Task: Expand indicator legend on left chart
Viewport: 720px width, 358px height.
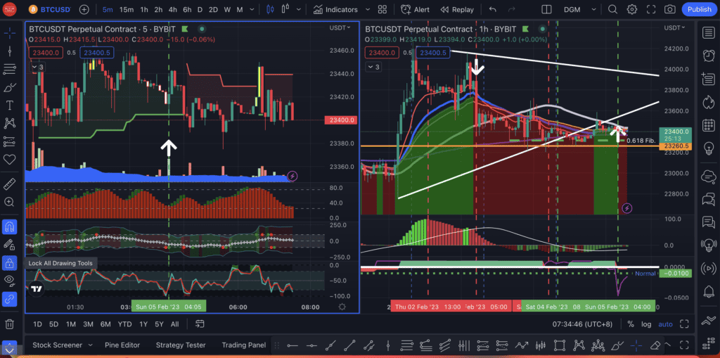Action: point(38,67)
